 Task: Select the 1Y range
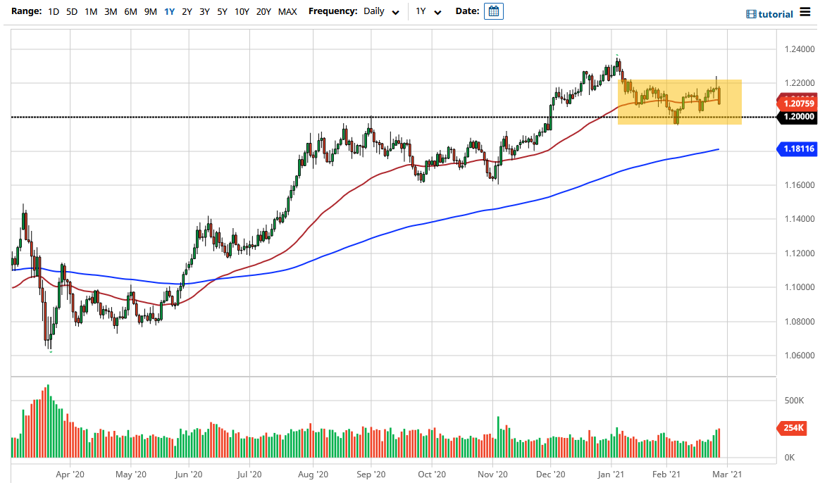(170, 11)
